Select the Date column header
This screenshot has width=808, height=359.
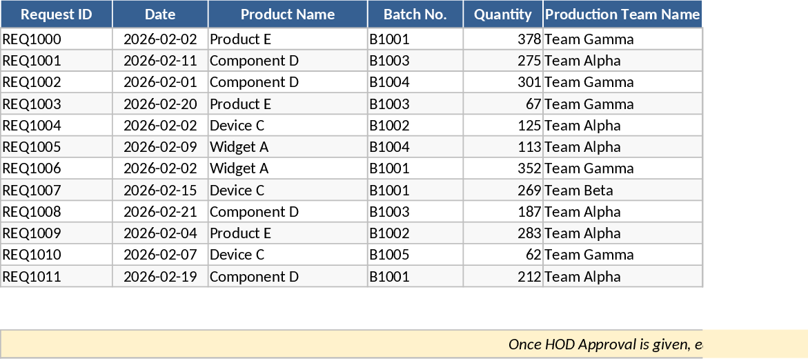pos(160,14)
